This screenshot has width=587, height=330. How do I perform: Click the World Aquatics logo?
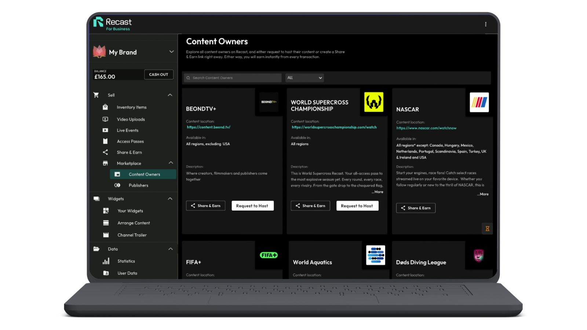click(x=376, y=255)
